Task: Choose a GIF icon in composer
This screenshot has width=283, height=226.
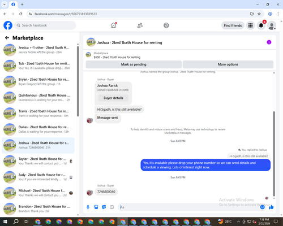Action: (112, 207)
